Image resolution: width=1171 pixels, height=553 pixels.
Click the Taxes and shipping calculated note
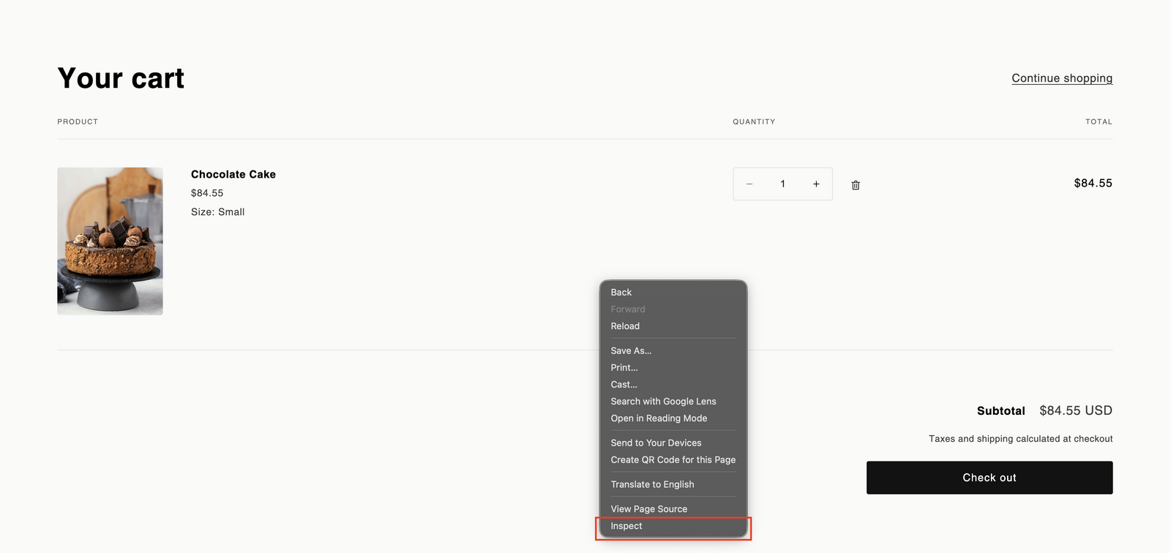[x=1021, y=439]
